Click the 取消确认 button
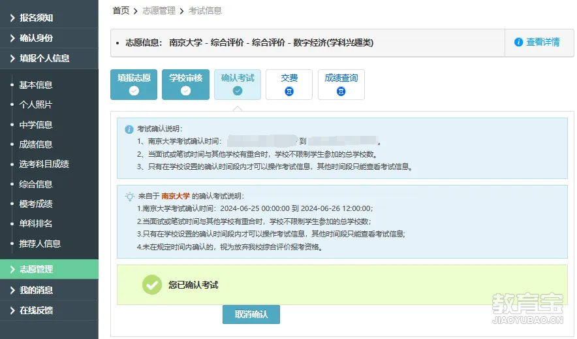Image resolution: width=577 pixels, height=339 pixels. 251,314
